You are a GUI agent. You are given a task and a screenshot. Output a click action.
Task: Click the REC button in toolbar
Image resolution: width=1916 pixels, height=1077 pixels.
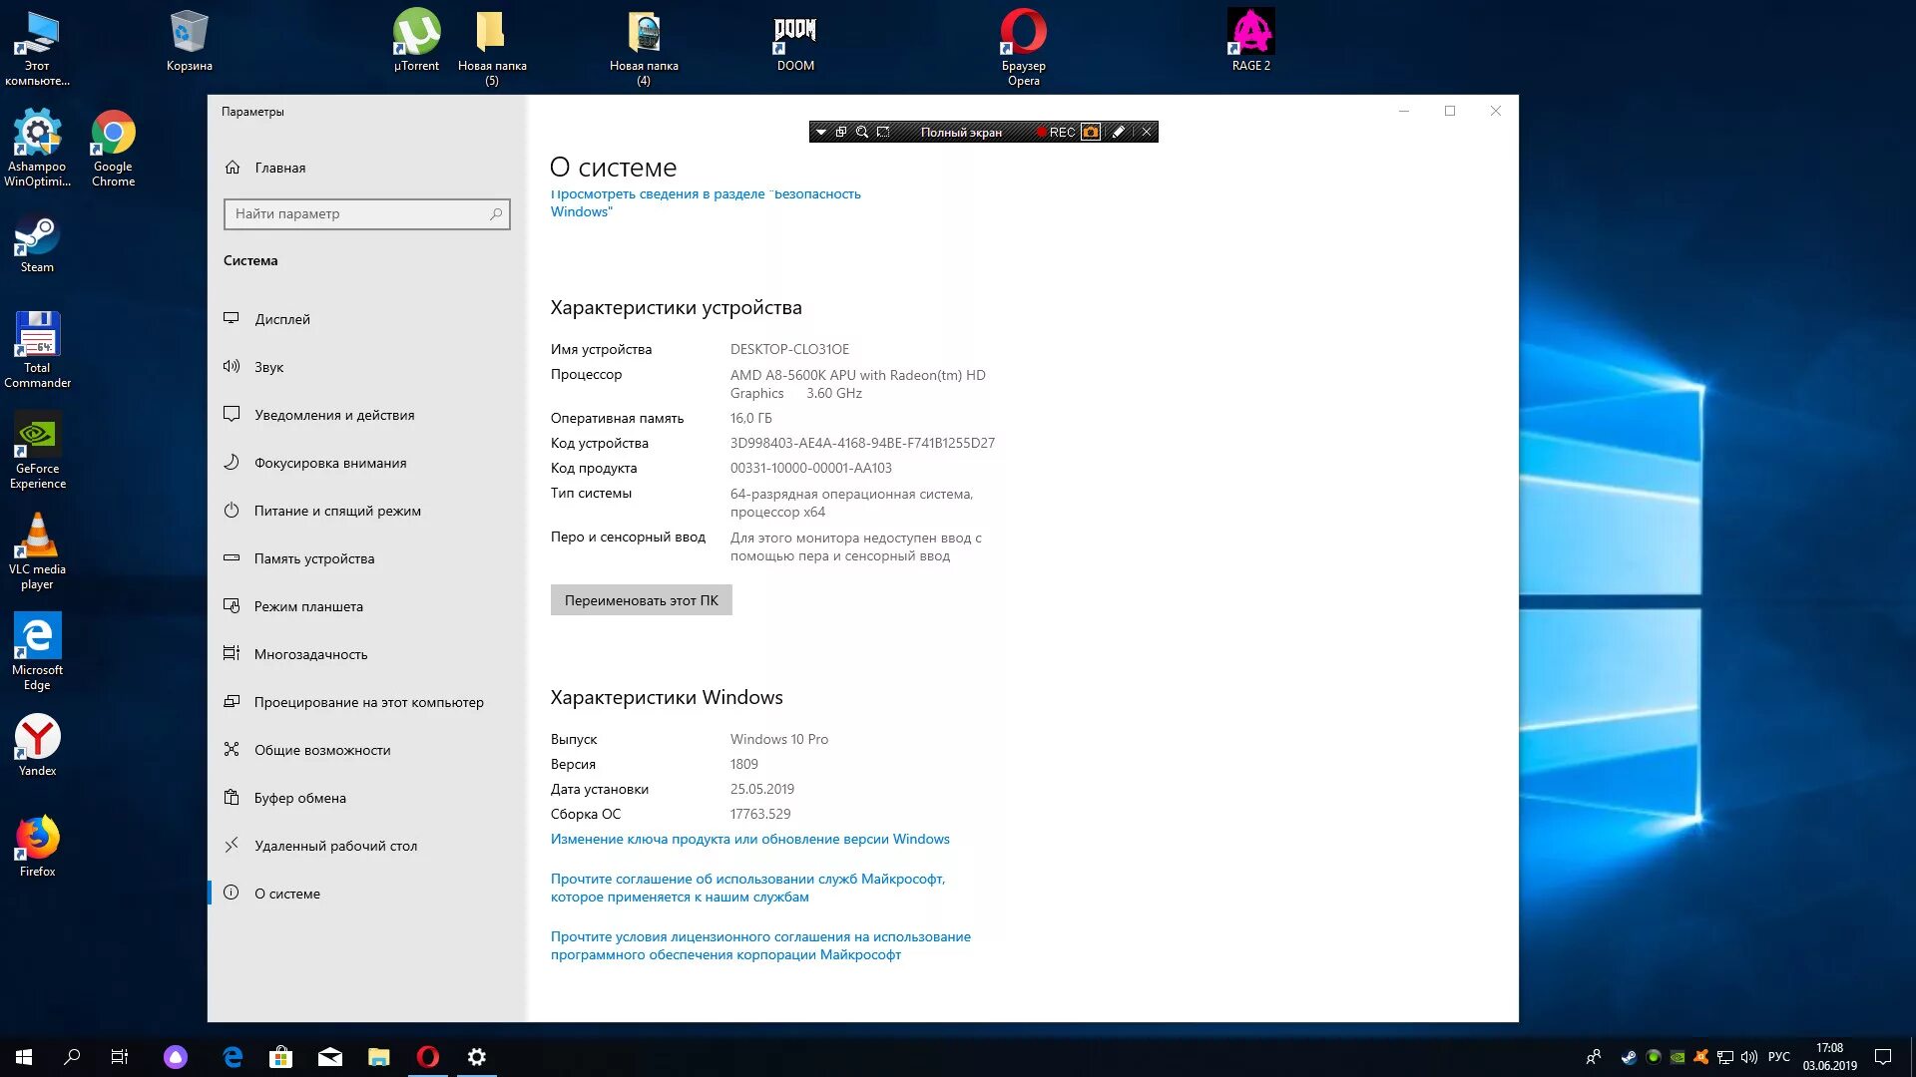click(x=1053, y=132)
